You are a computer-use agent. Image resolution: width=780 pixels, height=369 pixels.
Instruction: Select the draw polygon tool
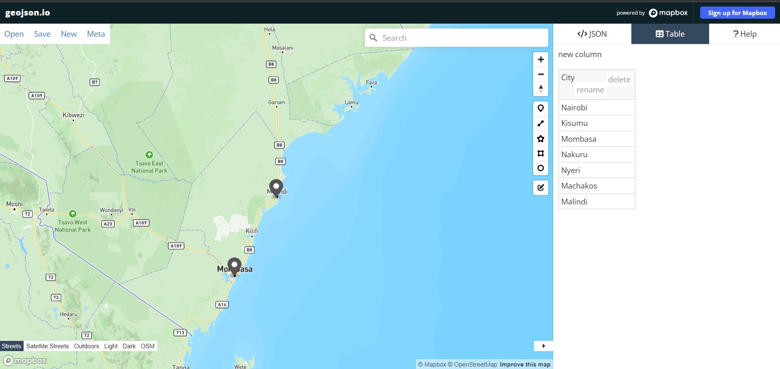[x=541, y=138]
